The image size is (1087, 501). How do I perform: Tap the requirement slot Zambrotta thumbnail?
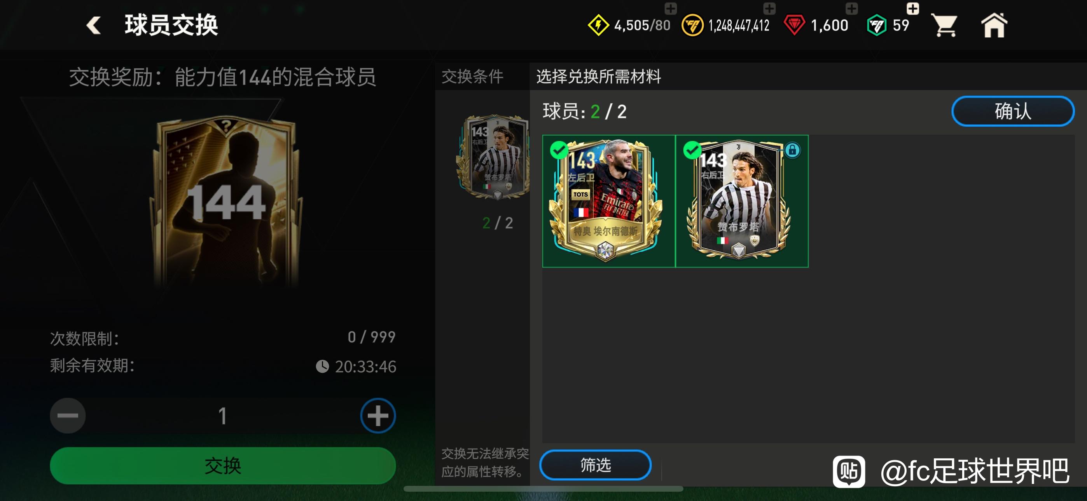(x=493, y=157)
